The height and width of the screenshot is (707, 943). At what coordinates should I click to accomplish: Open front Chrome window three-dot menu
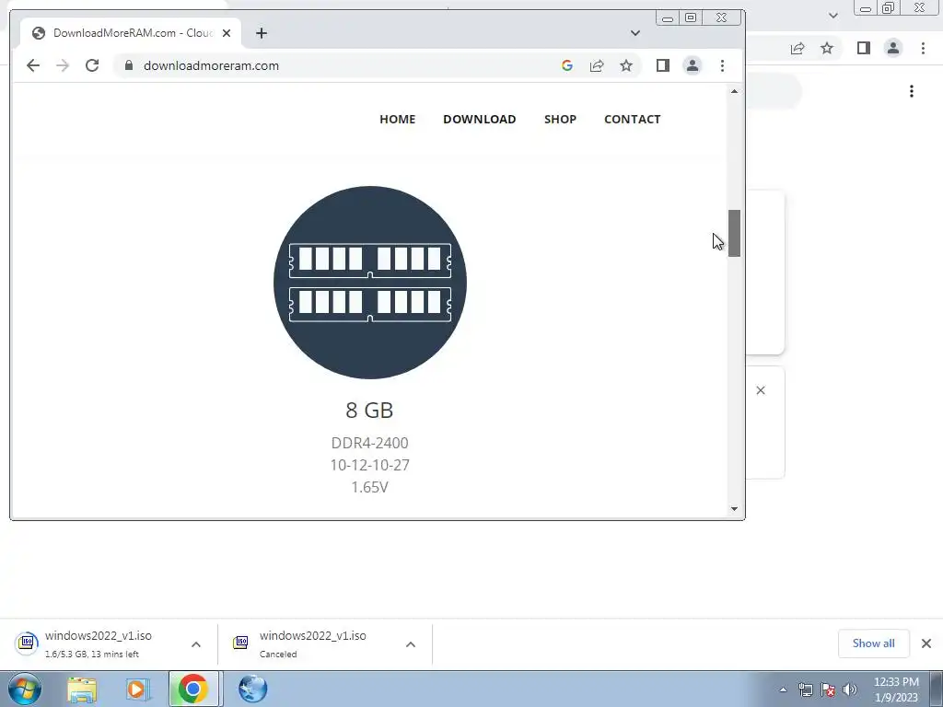click(x=722, y=65)
